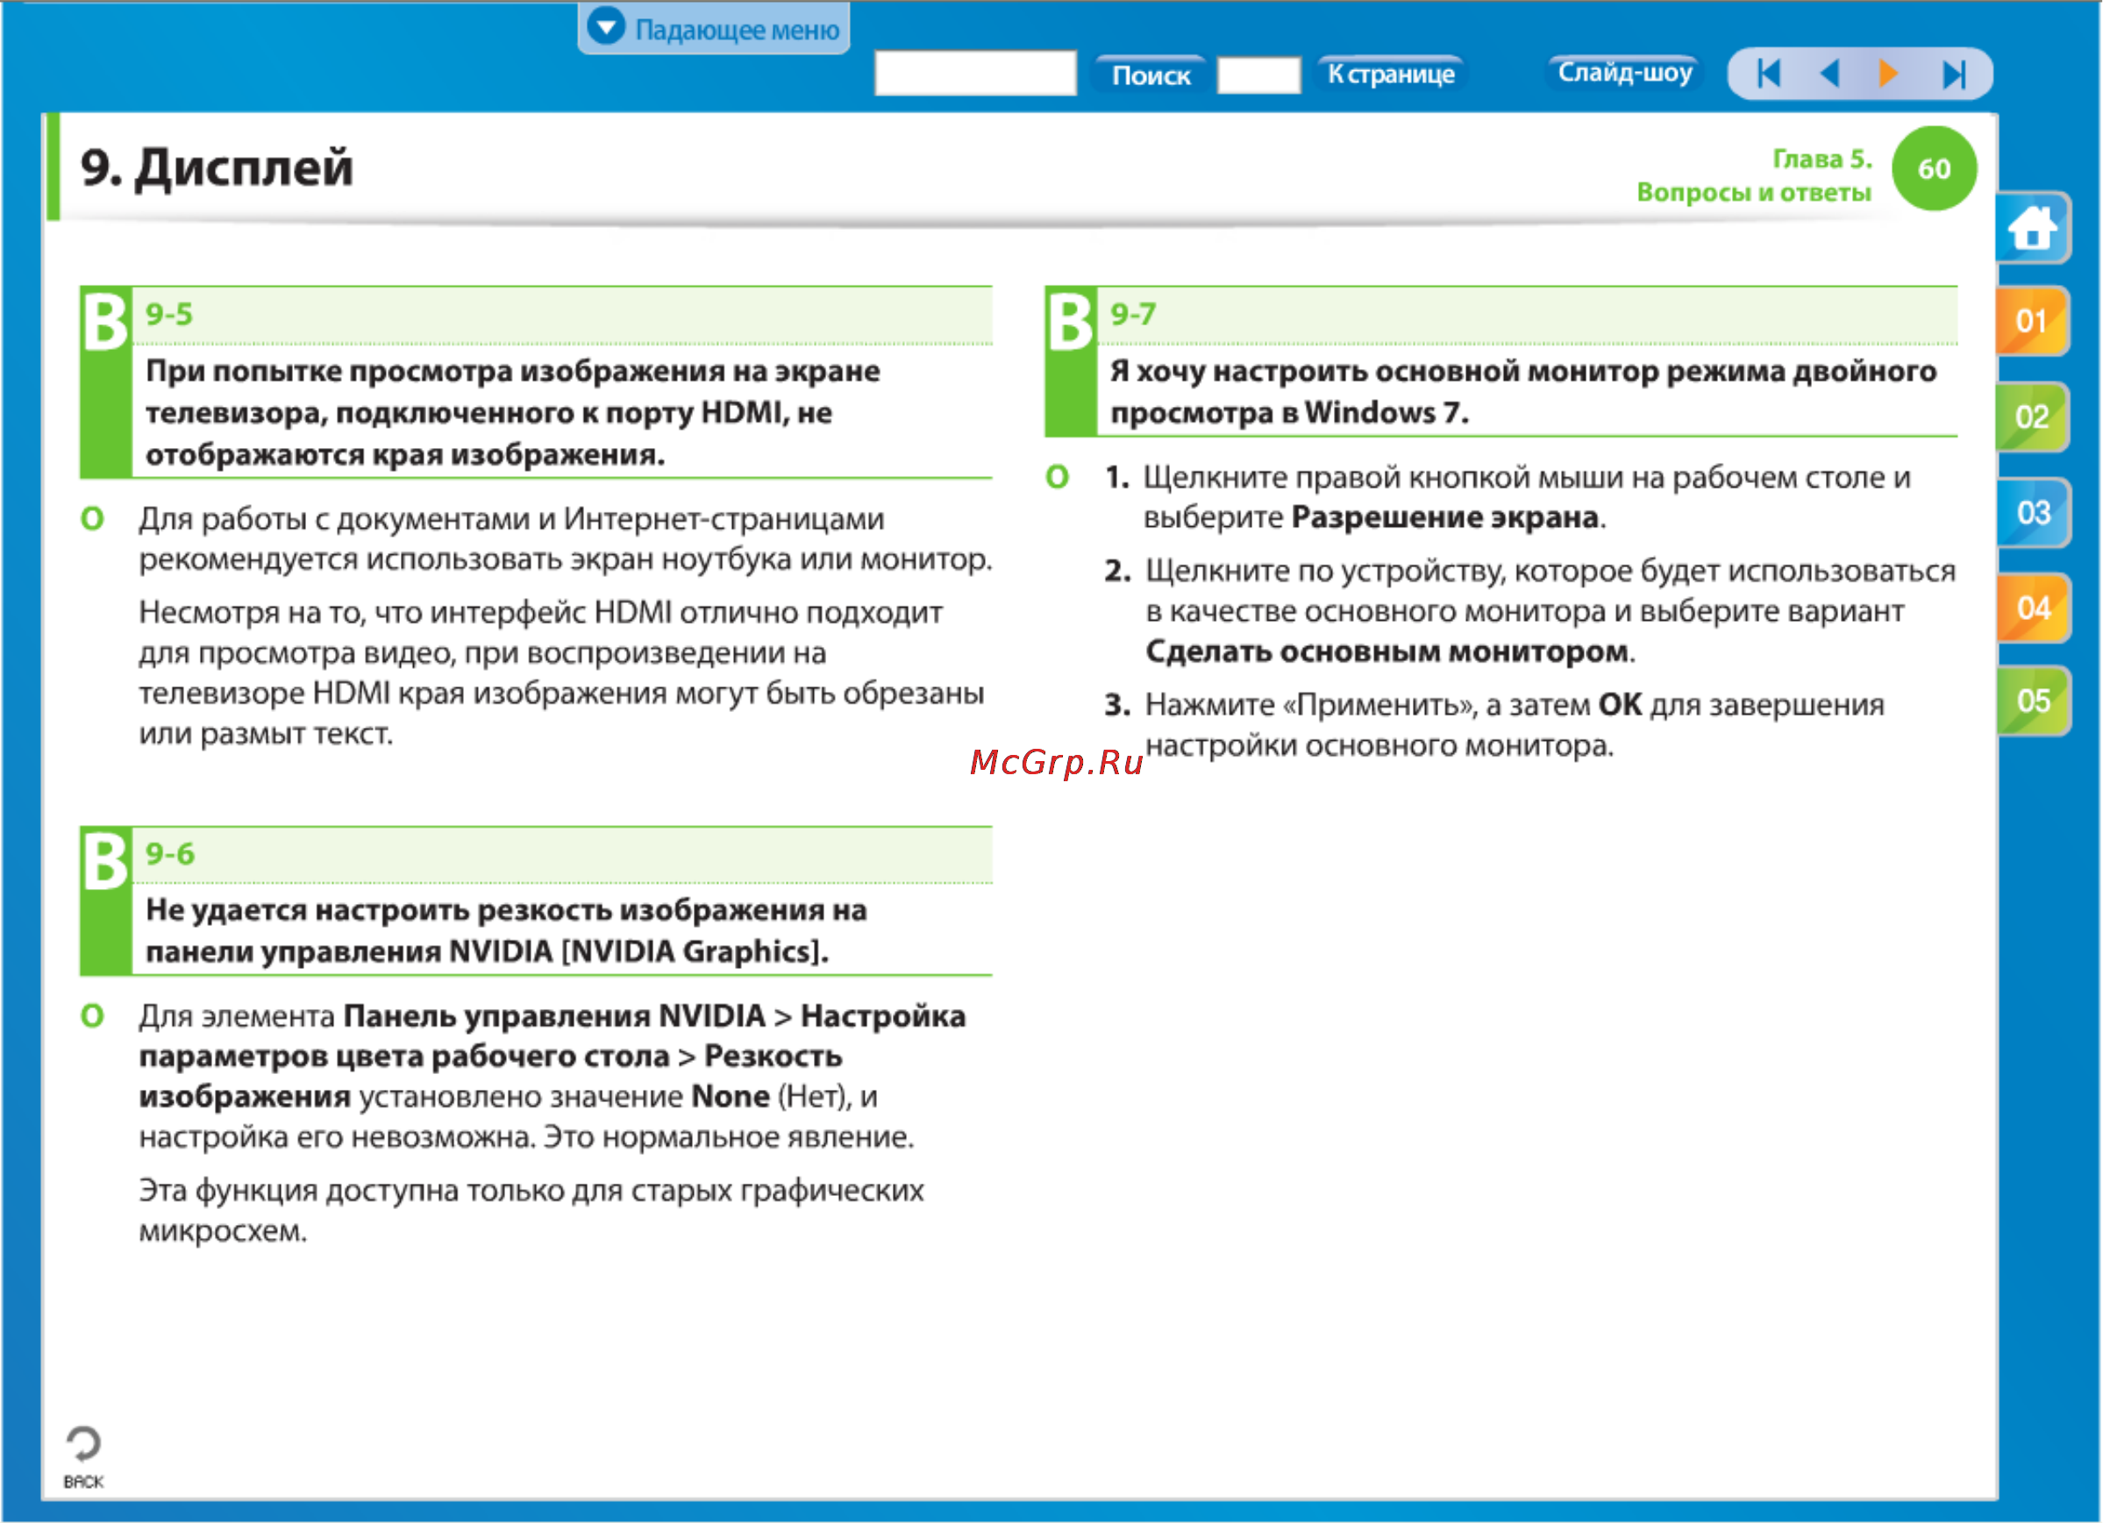Go to previous page arrow icon
Viewport: 2103px width, 1523px height.
tap(1829, 74)
